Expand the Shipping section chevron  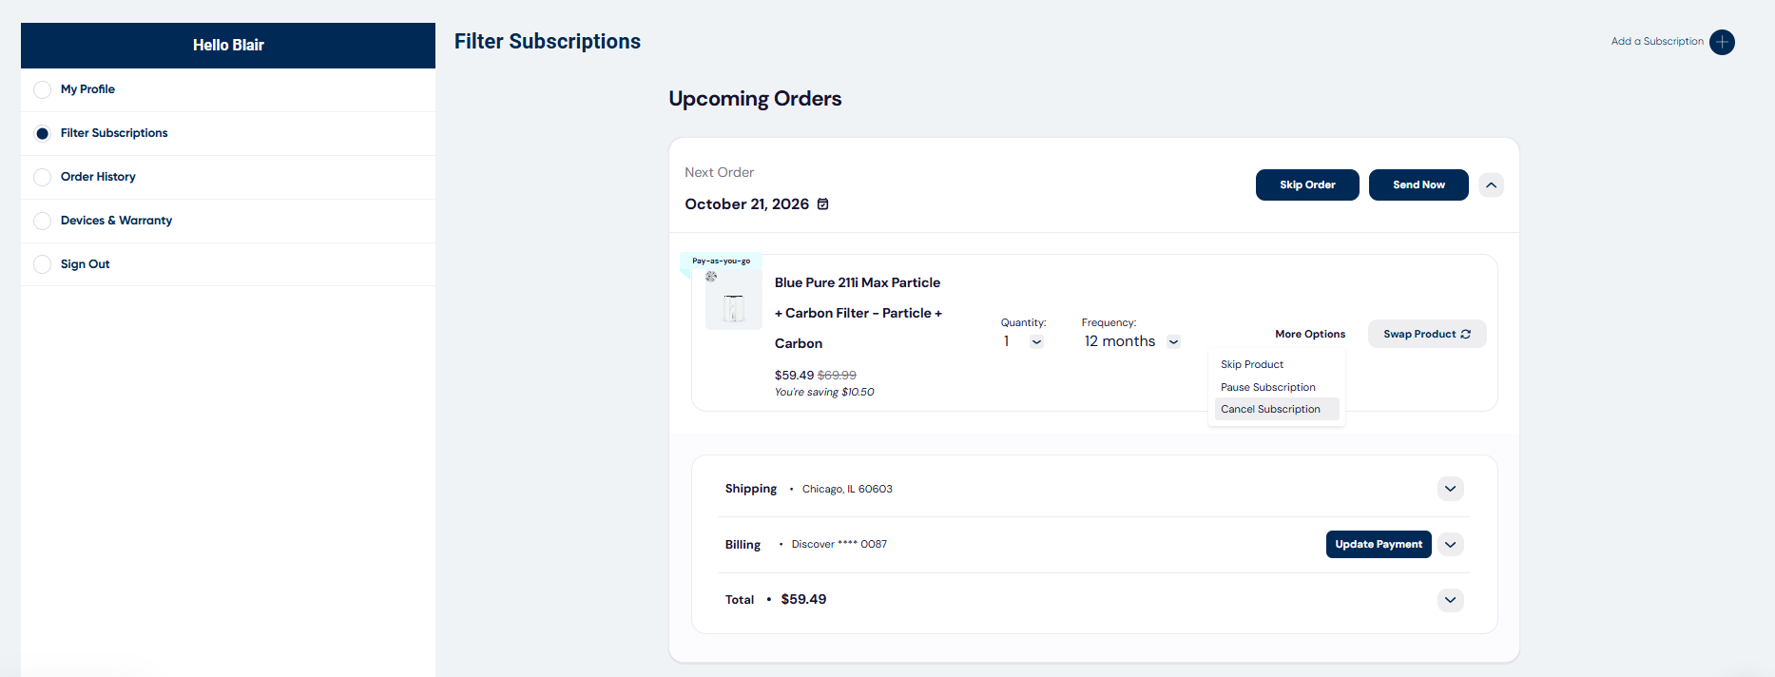tap(1450, 489)
